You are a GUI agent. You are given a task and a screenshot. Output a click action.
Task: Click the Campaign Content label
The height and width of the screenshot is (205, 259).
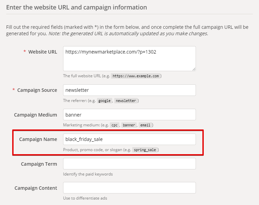point(36,188)
